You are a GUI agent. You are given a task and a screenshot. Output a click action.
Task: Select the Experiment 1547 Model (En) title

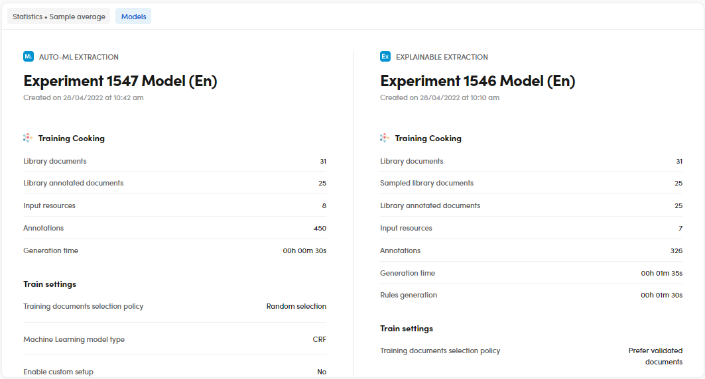(x=120, y=81)
